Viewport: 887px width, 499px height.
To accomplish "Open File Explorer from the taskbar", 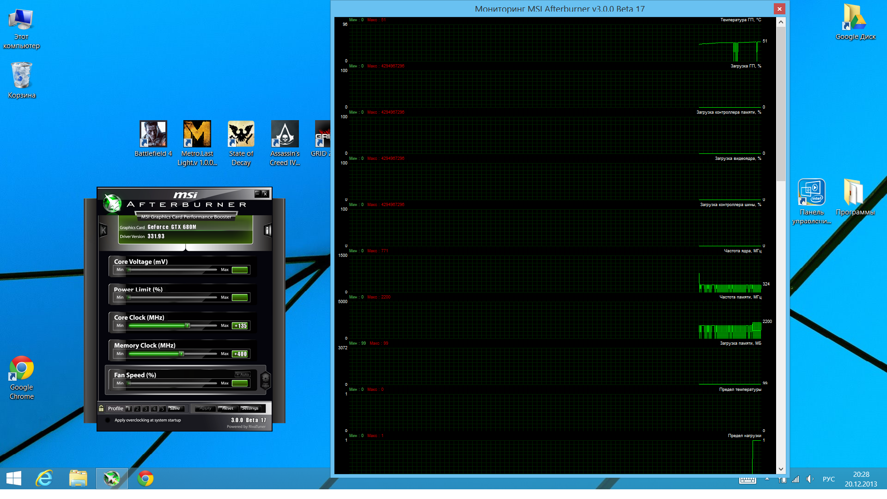I will (x=78, y=478).
